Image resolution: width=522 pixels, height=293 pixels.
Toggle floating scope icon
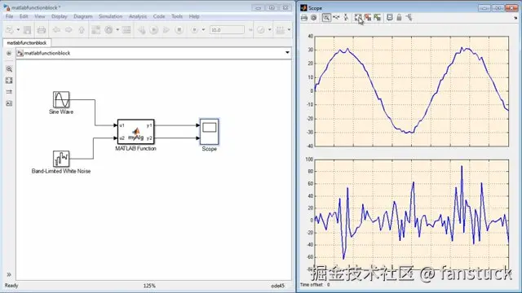point(390,18)
